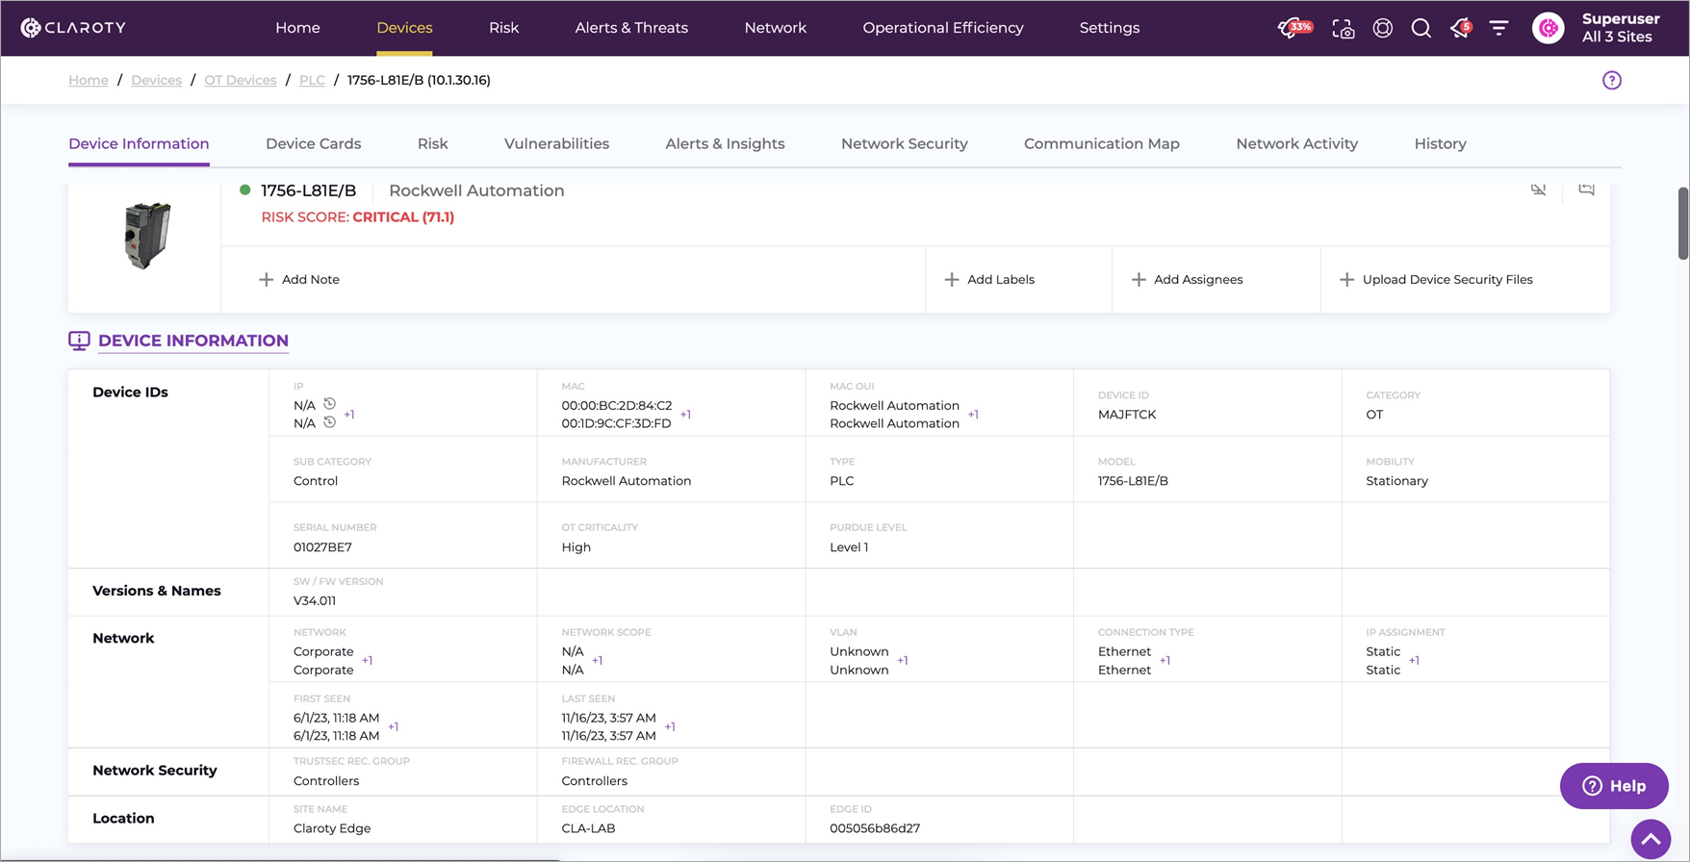
Task: Expand the +1 beside First Seen timestamps
Action: (x=393, y=727)
